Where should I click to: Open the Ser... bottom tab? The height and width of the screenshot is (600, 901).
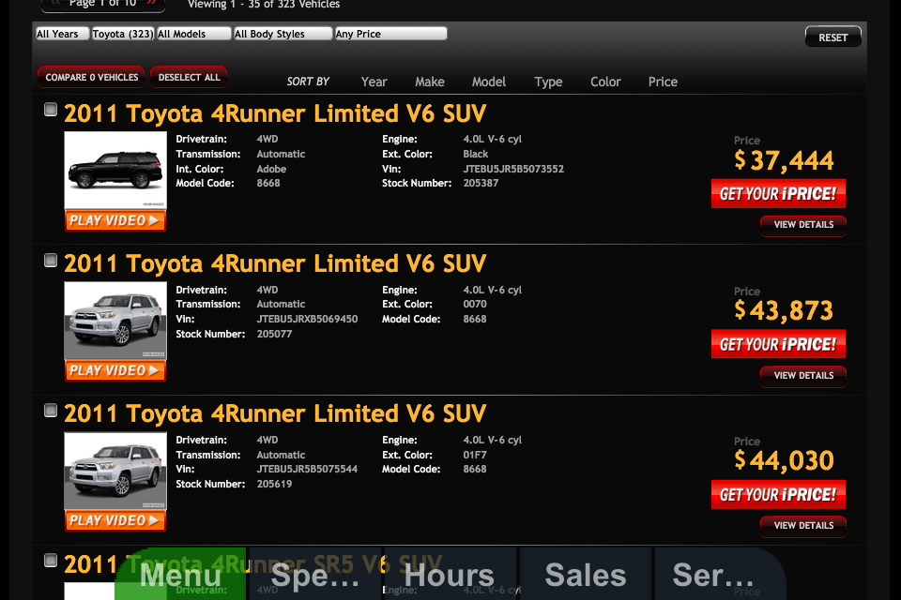720,574
